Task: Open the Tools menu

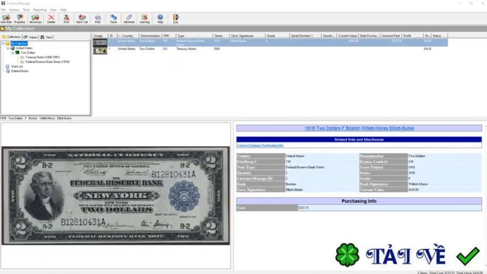Action: click(x=26, y=10)
